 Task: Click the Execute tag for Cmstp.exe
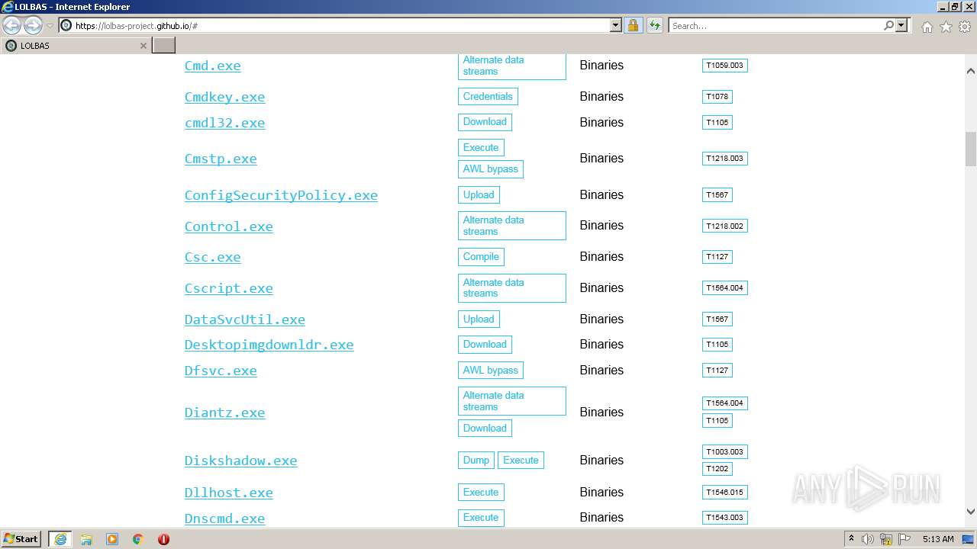tap(481, 148)
